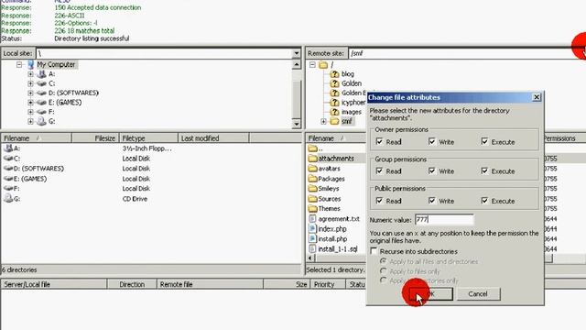This screenshot has height=330, width=586.
Task: Toggle Owner Execute permission checkbox
Action: [x=484, y=141]
